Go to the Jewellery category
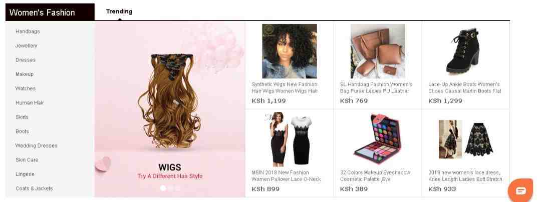541x202 pixels. (26, 46)
